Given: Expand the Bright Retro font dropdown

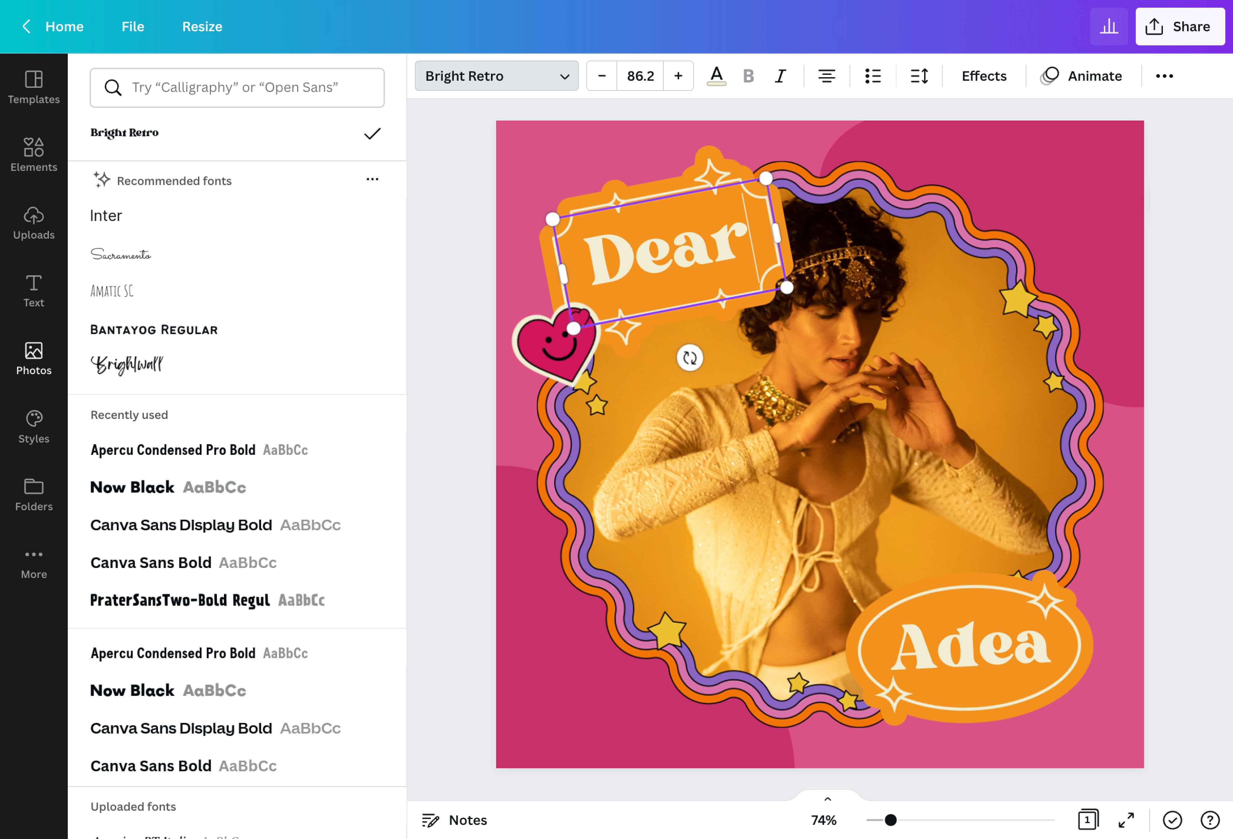Looking at the screenshot, I should click(x=496, y=76).
